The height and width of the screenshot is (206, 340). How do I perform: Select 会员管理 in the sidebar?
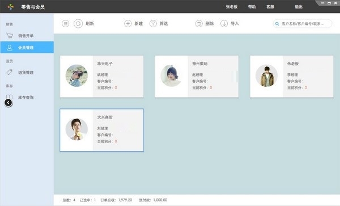pyautogui.click(x=27, y=47)
